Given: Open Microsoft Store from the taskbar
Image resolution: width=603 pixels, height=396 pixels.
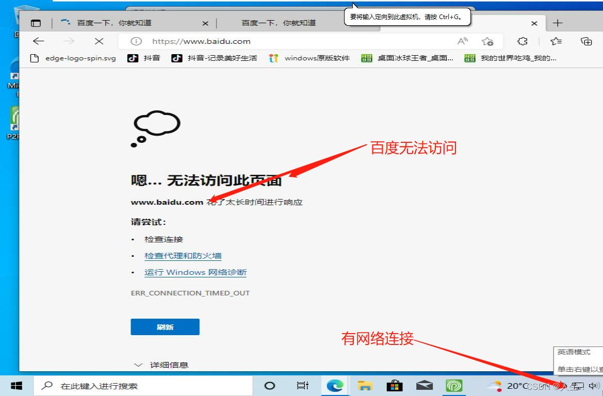Looking at the screenshot, I should pos(395,386).
